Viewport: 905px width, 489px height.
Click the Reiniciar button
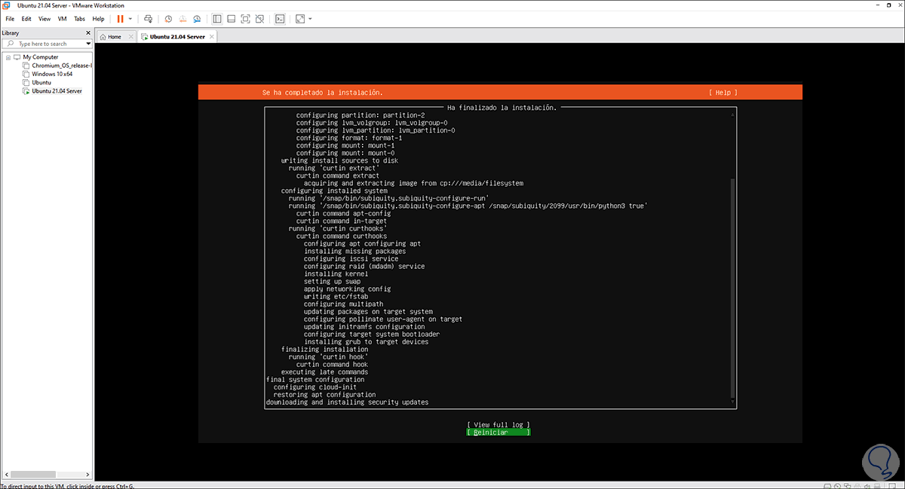point(499,432)
